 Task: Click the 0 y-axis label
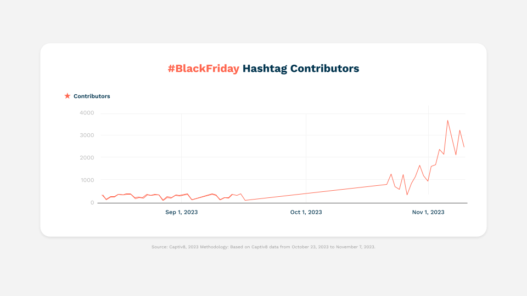coord(92,203)
